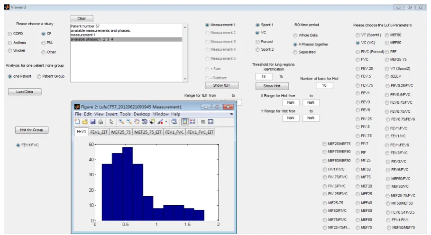Switch to the FEV1_FVC_EIT tab

pos(200,132)
